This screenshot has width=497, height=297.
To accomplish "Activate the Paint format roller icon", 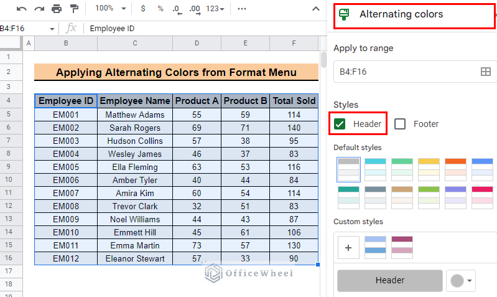I will (74, 9).
